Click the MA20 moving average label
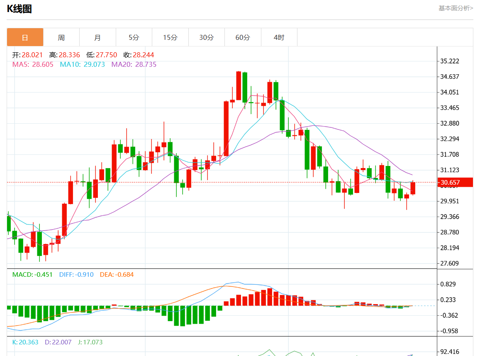This screenshot has width=480, height=356. 134,64
